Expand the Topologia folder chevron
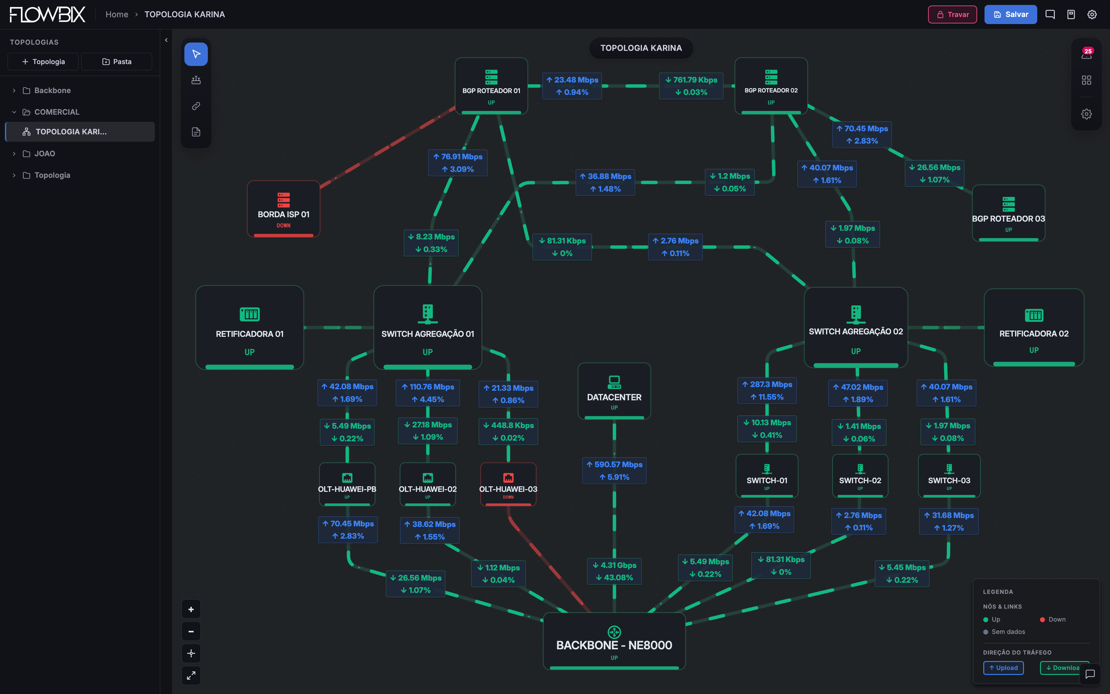 14,175
